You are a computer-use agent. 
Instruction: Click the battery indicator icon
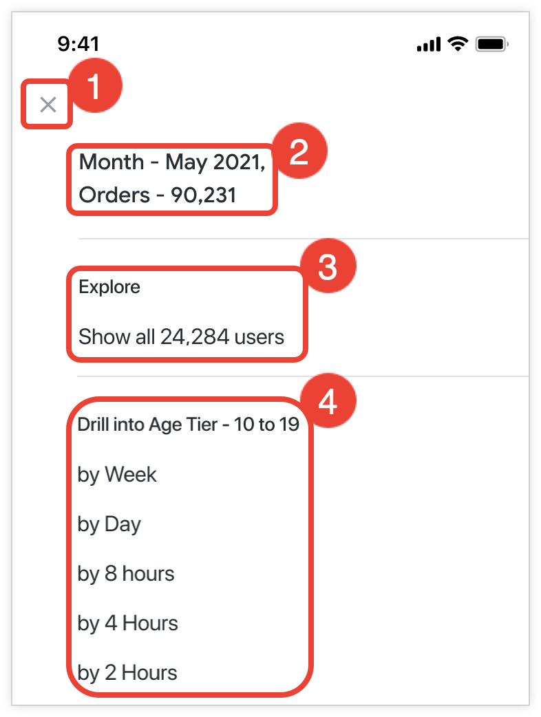tap(492, 45)
